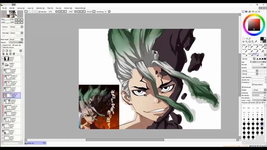Image resolution: width=267 pixels, height=150 pixels.
Task: Select the Hand pan tool
Action: [253, 42]
